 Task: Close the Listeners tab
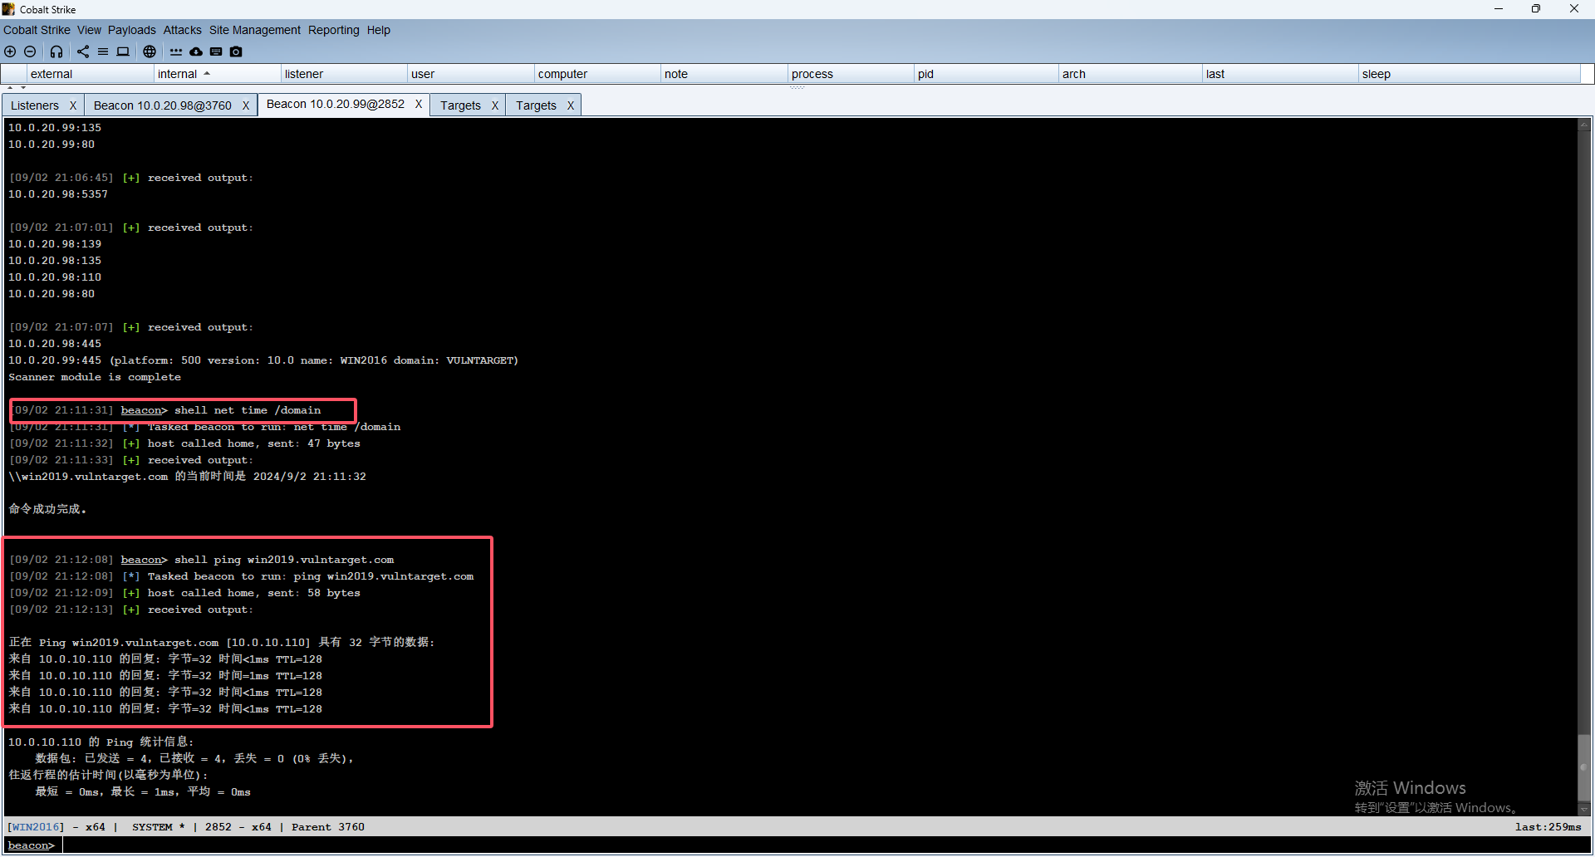coord(73,105)
